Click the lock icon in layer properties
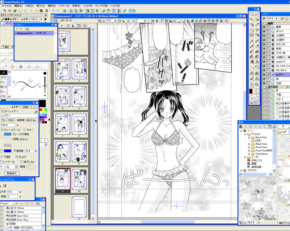 (x=36, y=112)
